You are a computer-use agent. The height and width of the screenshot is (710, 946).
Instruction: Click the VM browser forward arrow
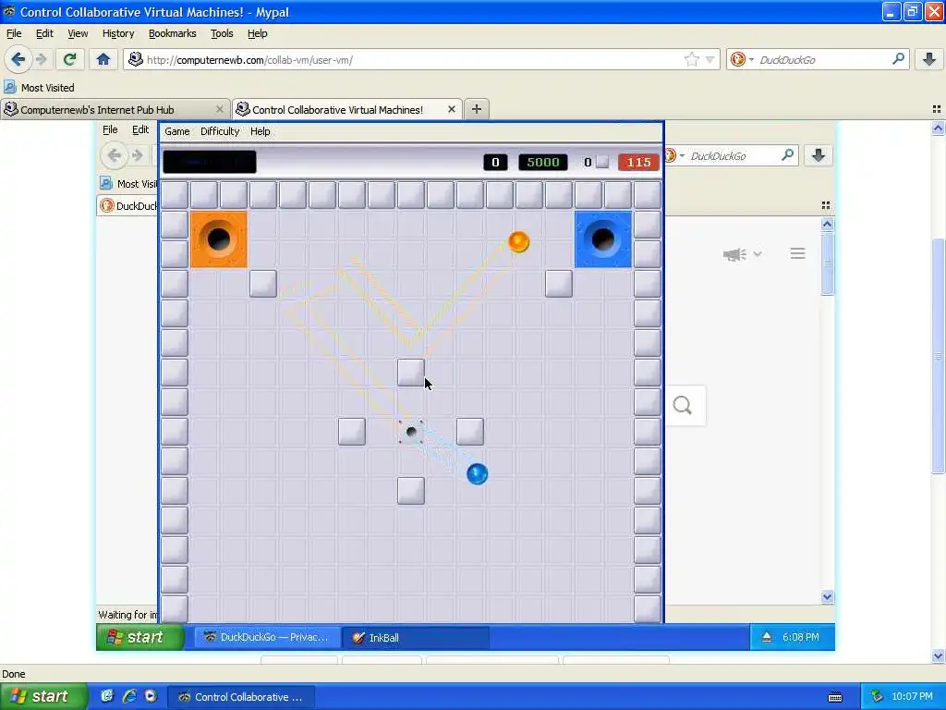coord(138,155)
